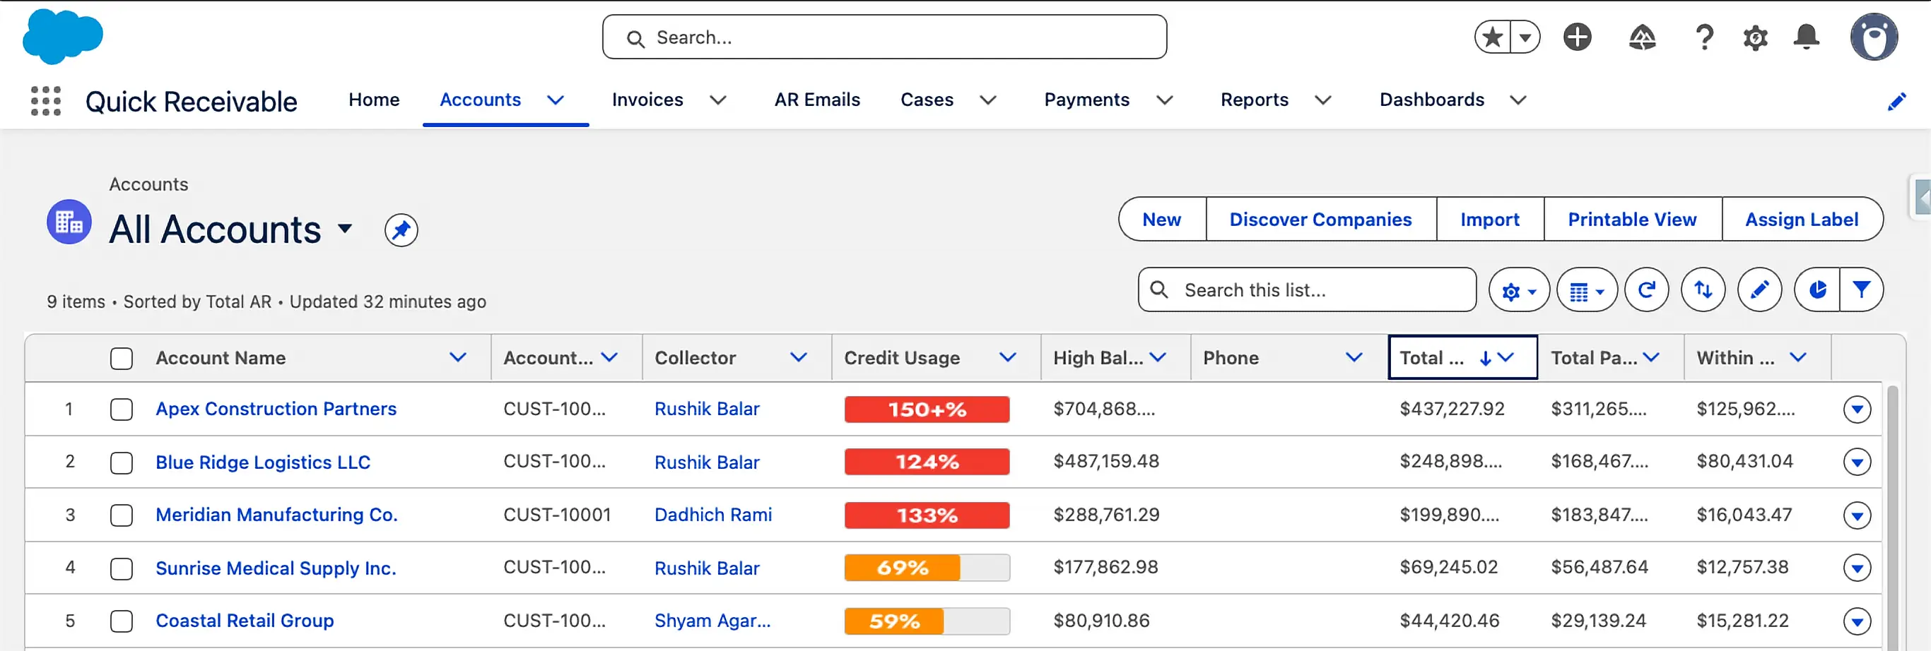Open the Cases tab
1931x651 pixels.
(927, 100)
